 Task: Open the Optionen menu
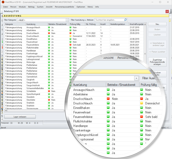tap(81, 7)
